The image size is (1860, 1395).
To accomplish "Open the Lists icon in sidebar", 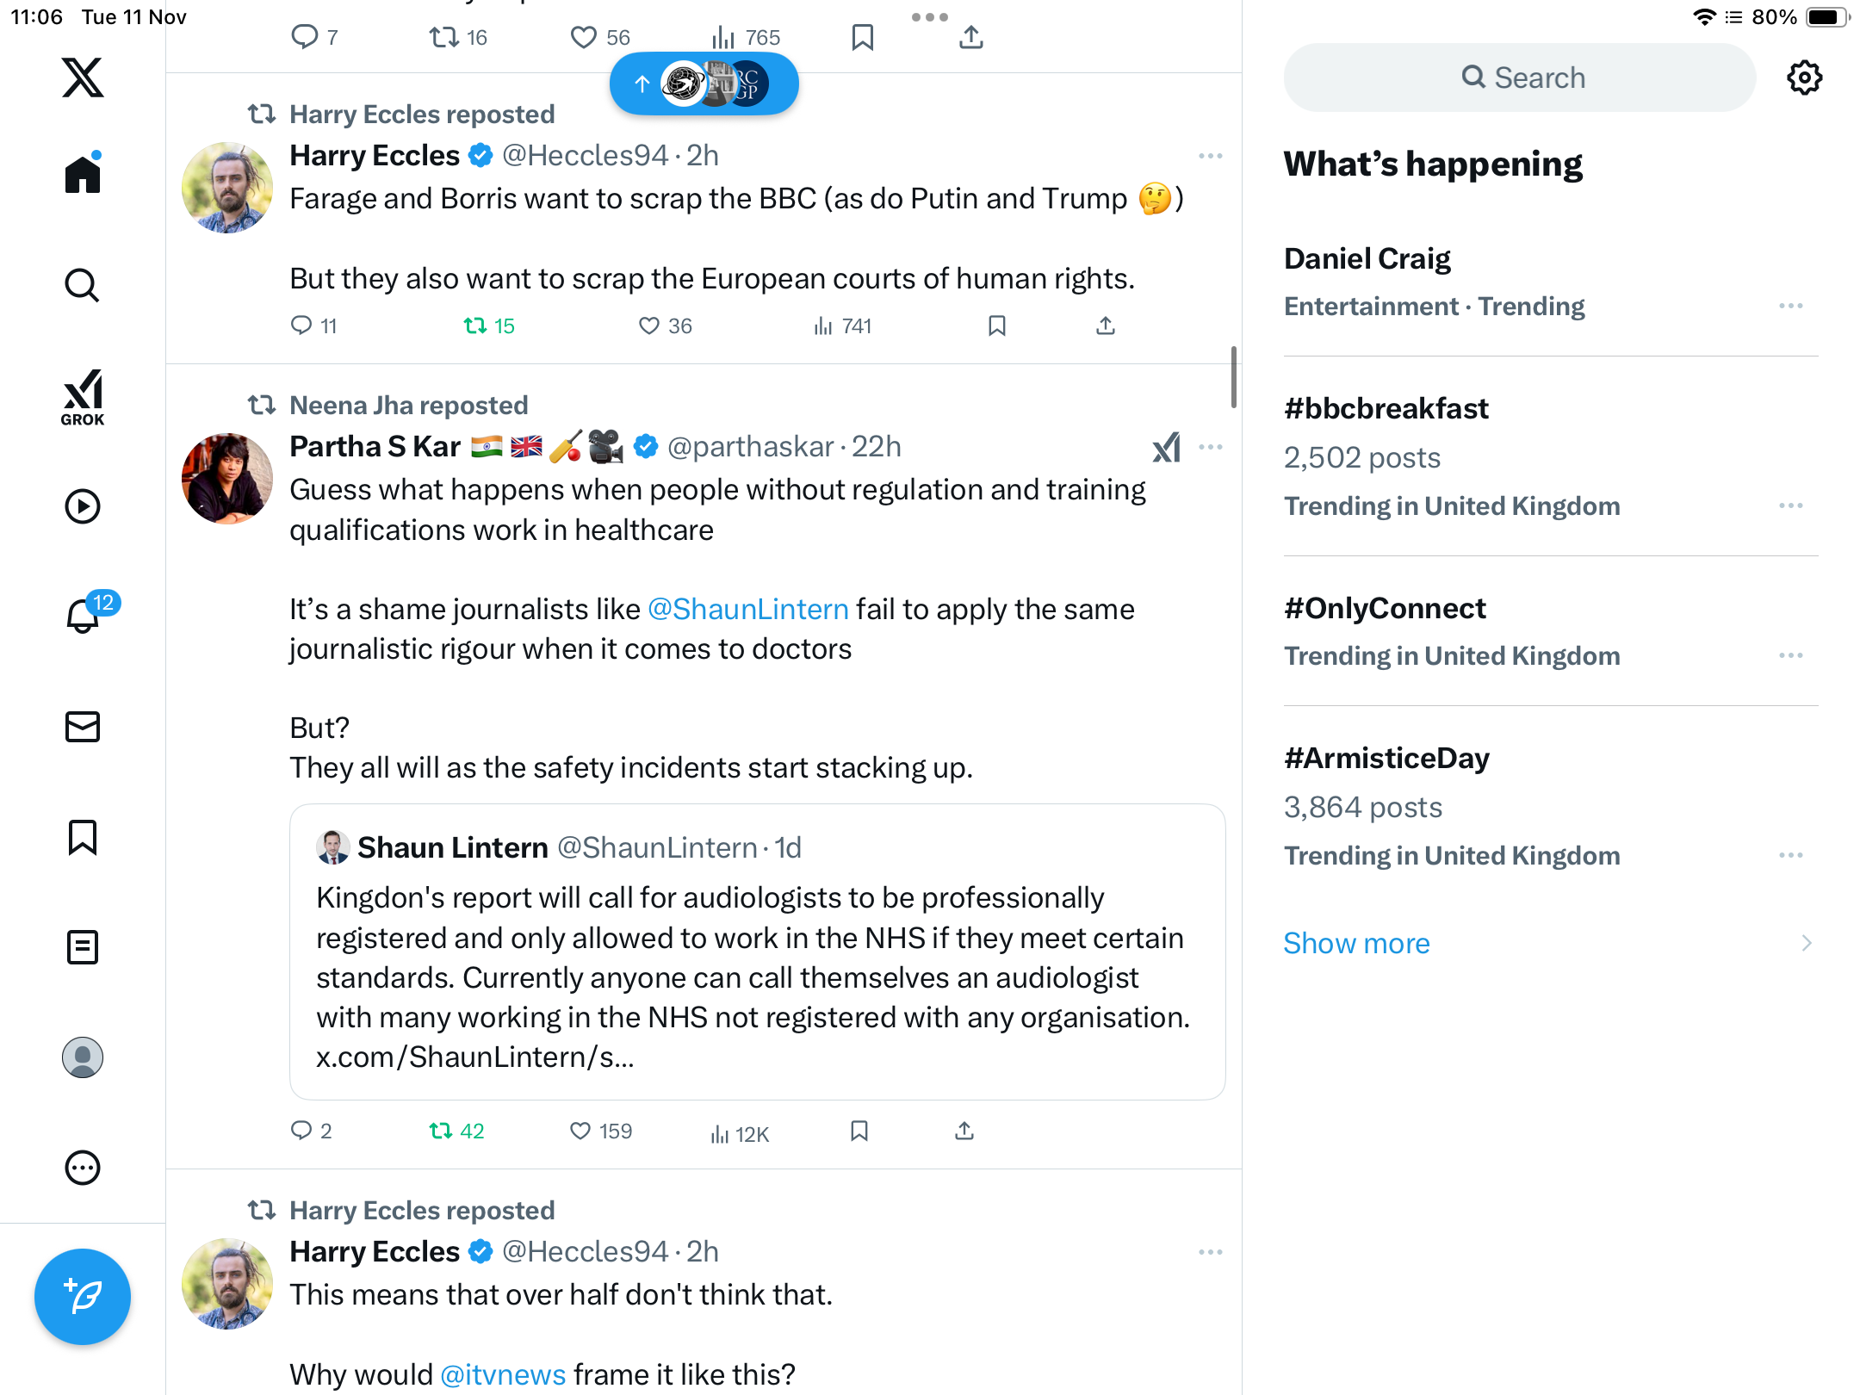I will click(x=83, y=947).
